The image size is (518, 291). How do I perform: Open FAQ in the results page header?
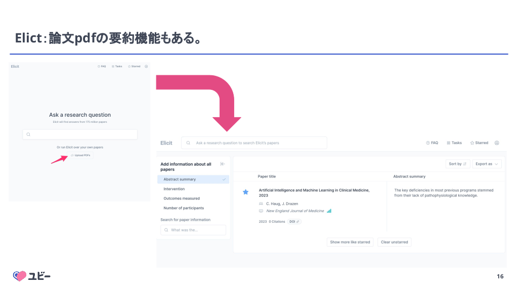pos(432,143)
